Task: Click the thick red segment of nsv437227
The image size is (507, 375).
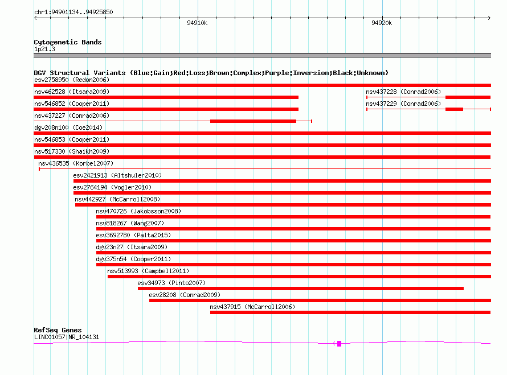Action: [x=253, y=121]
